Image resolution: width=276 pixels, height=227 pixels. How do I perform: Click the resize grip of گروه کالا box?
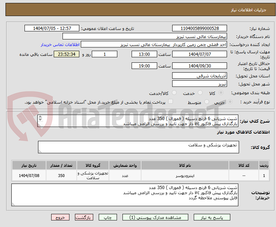point(40,151)
